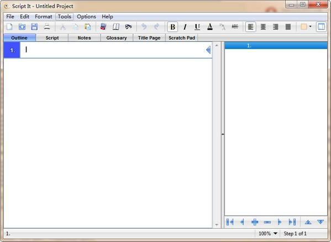The image size is (331, 242).
Task: Toggle Underline formatting
Action: pos(197,27)
